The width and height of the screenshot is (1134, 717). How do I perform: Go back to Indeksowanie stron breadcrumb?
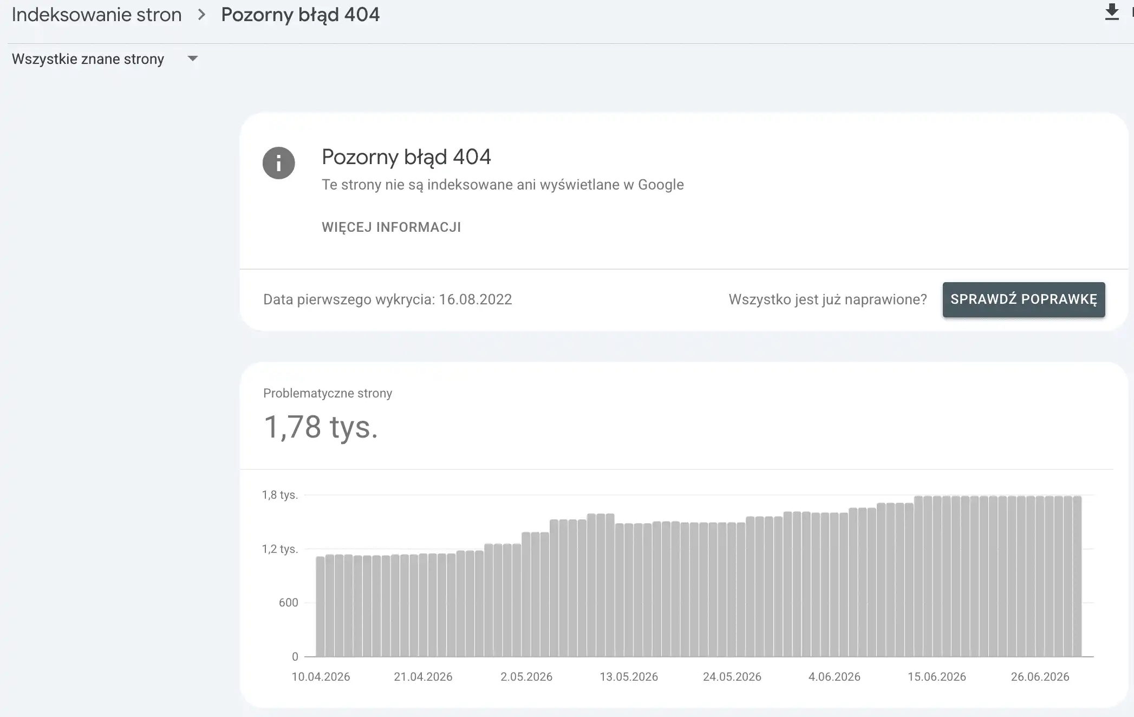[96, 15]
